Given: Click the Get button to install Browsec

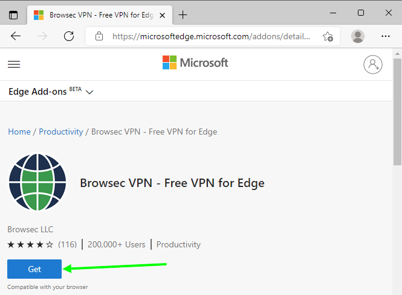Looking at the screenshot, I should pyautogui.click(x=34, y=269).
